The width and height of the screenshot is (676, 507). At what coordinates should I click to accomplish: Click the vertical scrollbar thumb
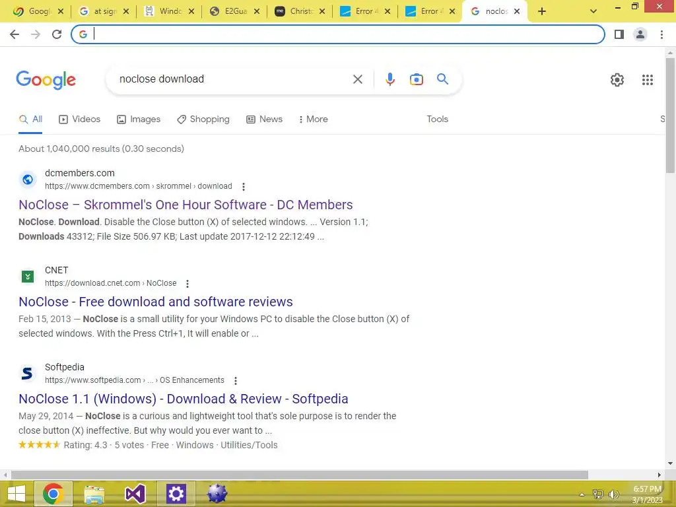(x=670, y=116)
